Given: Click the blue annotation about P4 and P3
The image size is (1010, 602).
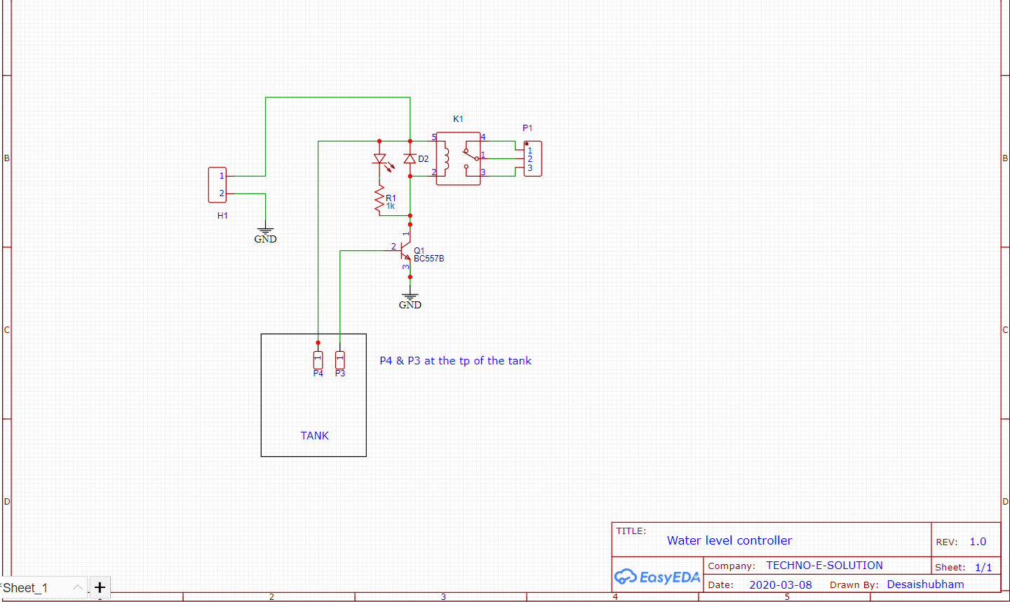Looking at the screenshot, I should (454, 360).
